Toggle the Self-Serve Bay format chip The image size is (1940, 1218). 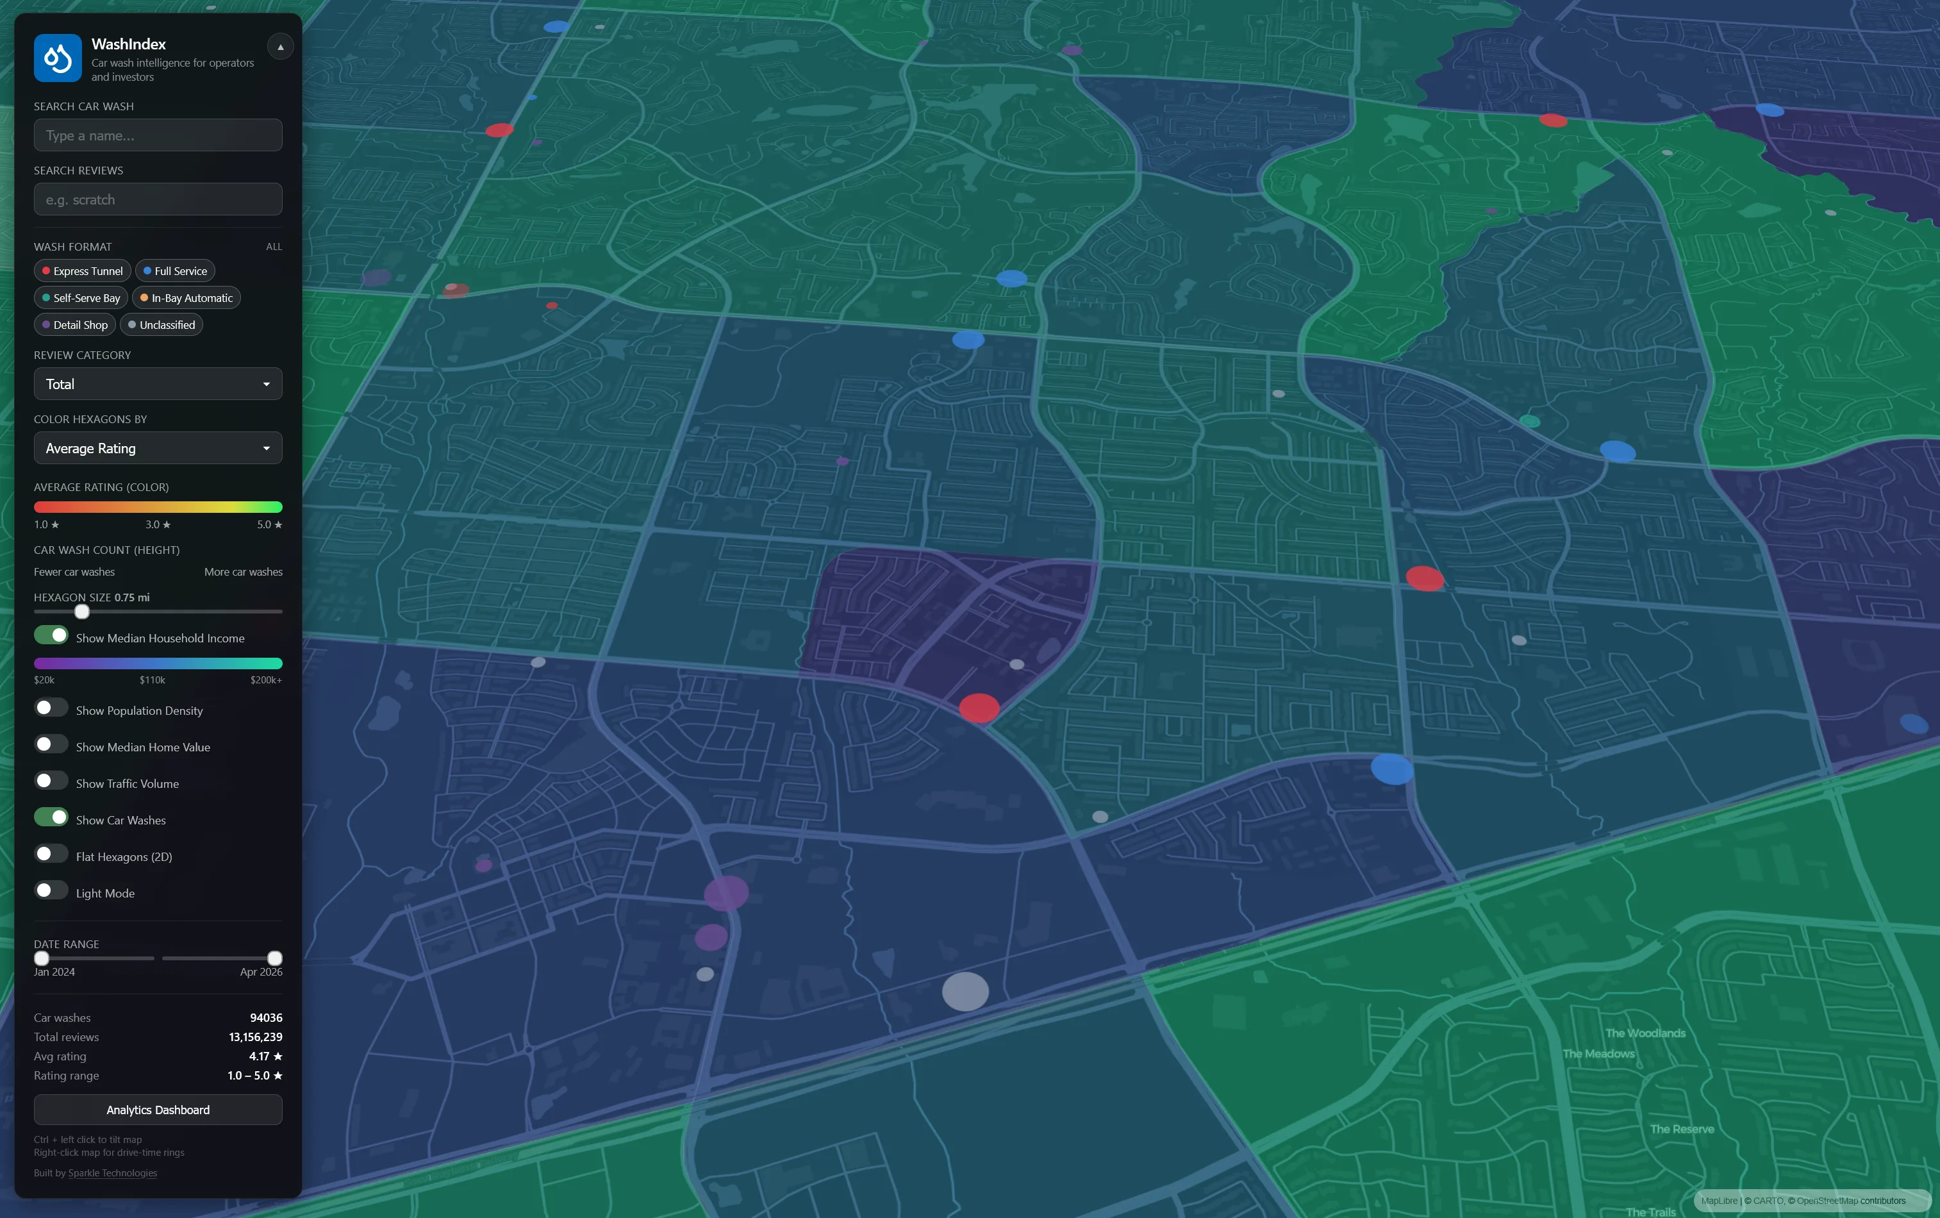tap(81, 297)
